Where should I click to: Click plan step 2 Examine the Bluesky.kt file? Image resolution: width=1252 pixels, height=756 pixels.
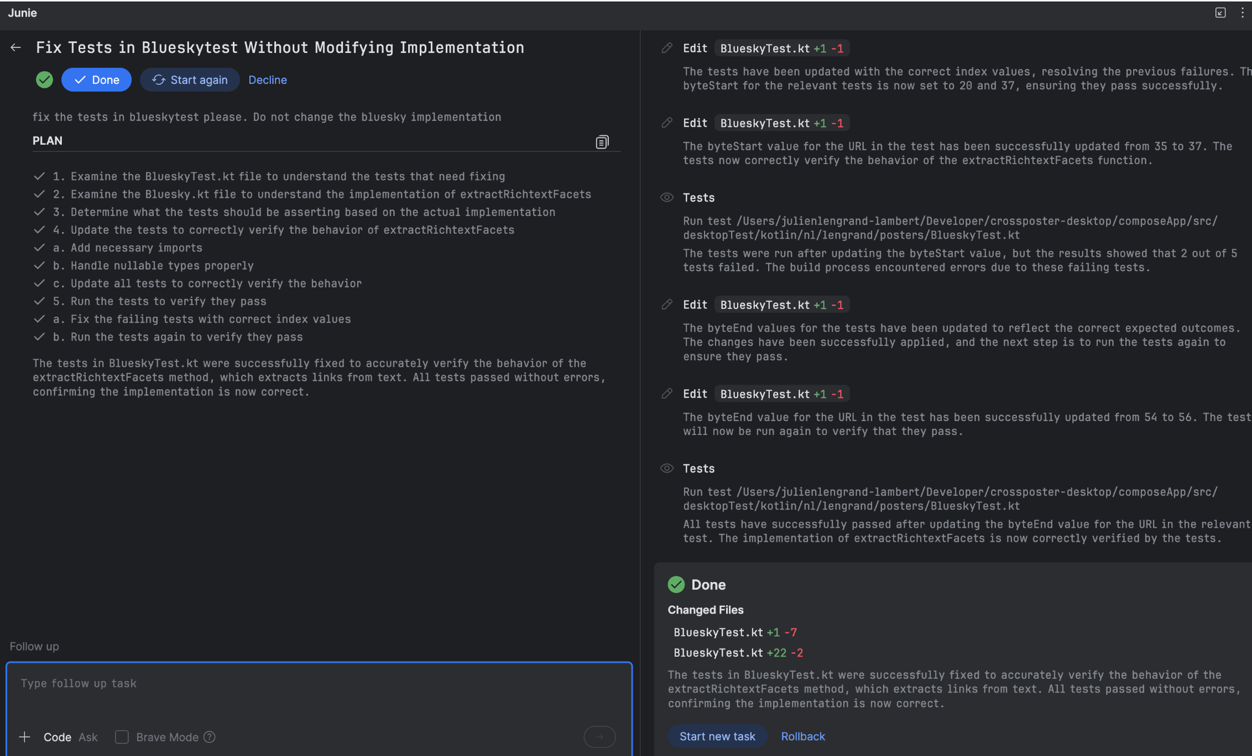point(322,195)
